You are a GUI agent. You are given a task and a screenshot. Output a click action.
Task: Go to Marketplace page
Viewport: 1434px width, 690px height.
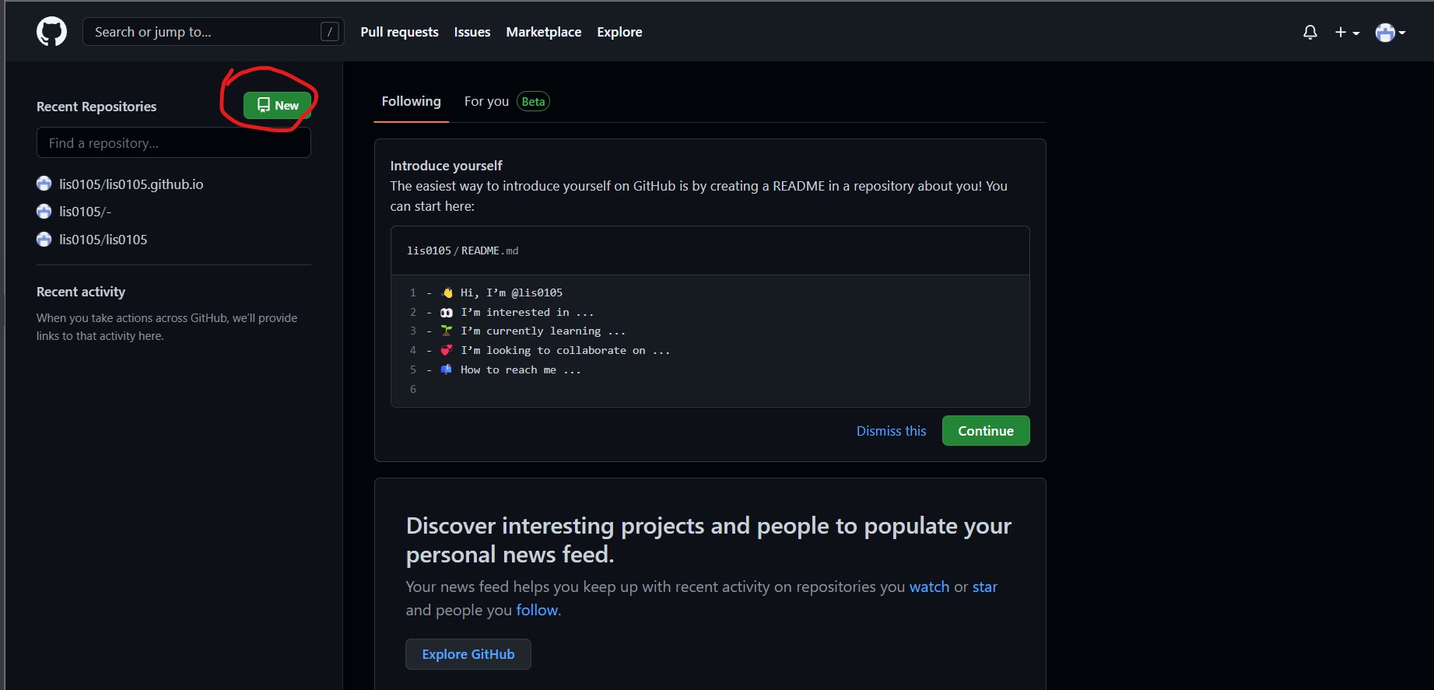pyautogui.click(x=543, y=32)
